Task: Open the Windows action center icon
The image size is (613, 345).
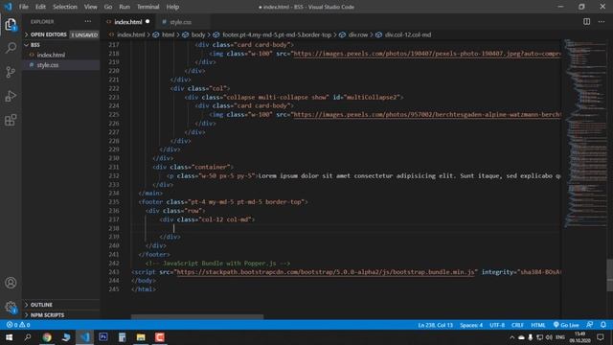Action: tap(601, 337)
